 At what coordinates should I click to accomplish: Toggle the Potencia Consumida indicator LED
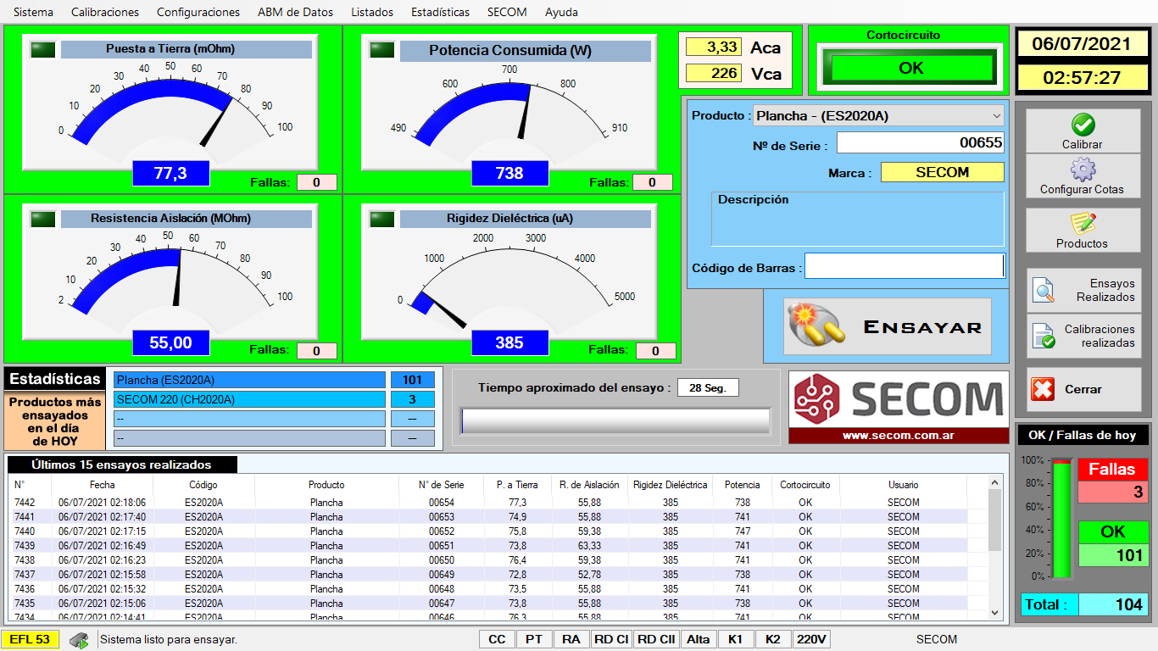pyautogui.click(x=381, y=50)
